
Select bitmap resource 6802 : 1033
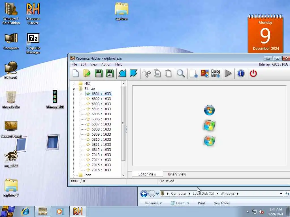[101, 99]
